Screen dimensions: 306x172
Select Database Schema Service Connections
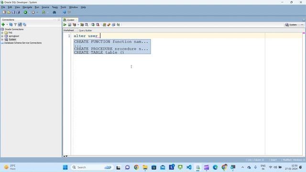pyautogui.click(x=23, y=43)
